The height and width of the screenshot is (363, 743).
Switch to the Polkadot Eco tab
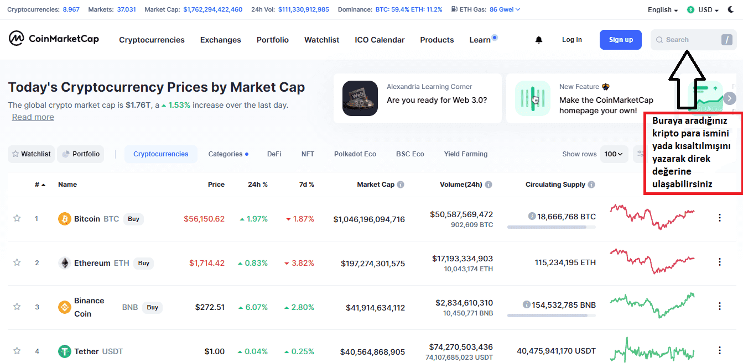pos(355,154)
